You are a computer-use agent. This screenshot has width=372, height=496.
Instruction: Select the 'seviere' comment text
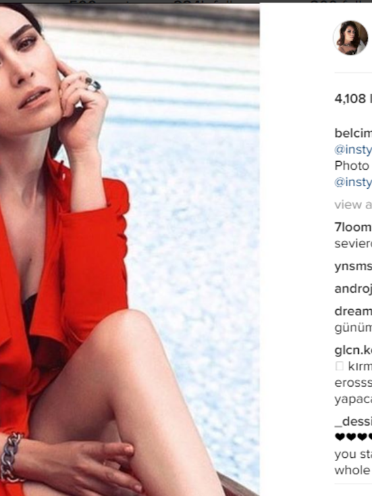[x=353, y=243]
